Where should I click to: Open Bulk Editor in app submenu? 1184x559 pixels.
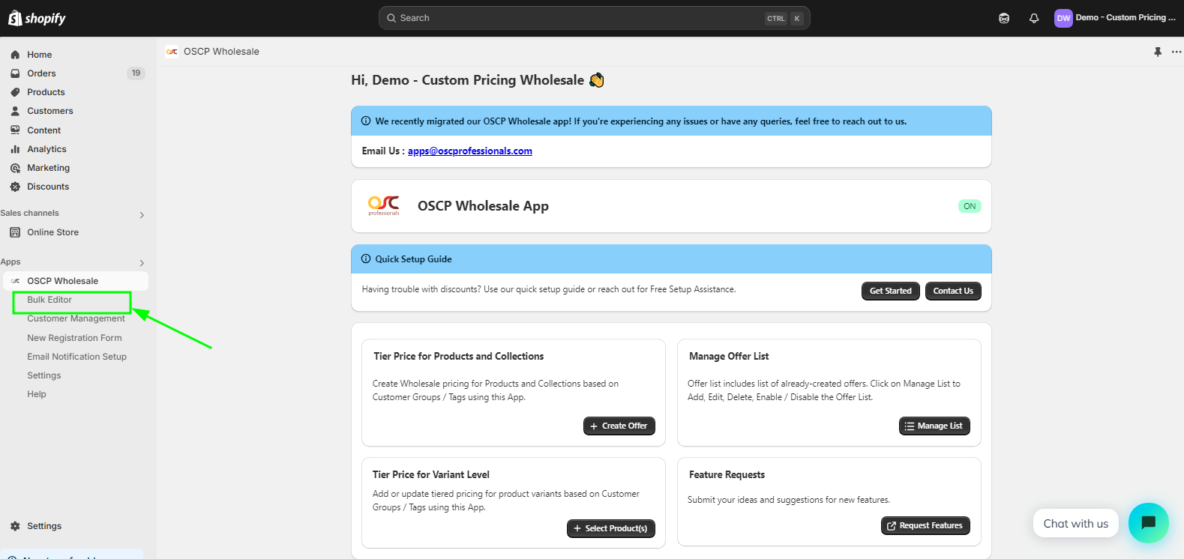pyautogui.click(x=49, y=300)
